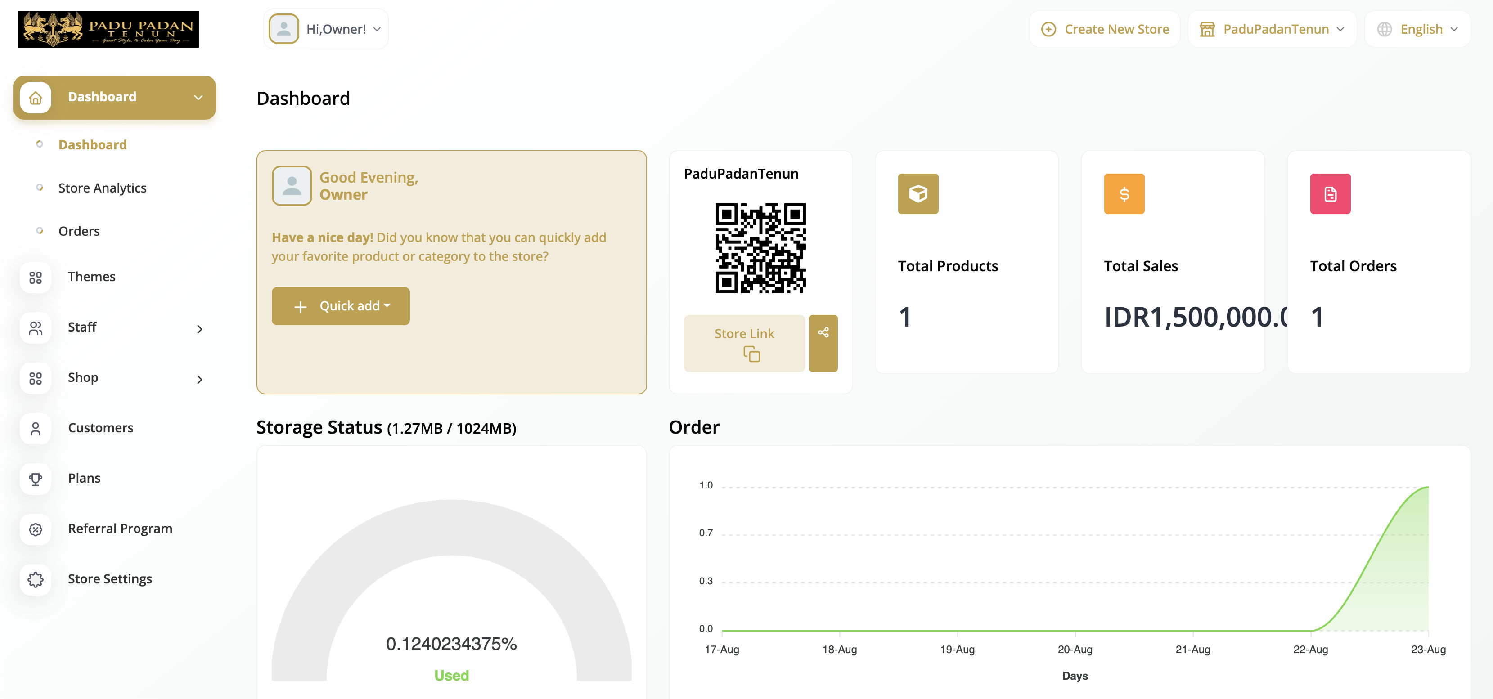Click the Themes grid icon in sidebar
1493x699 pixels.
coord(36,278)
